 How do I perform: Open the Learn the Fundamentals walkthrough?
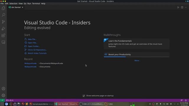coord(136,44)
